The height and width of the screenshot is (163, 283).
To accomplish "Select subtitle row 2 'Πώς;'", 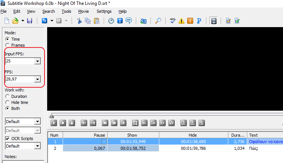I will point(165,148).
